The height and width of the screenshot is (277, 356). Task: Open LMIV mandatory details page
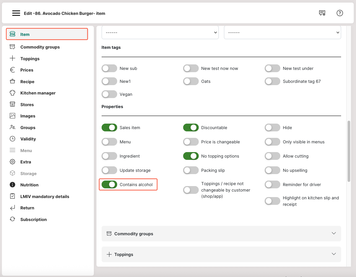click(x=45, y=196)
